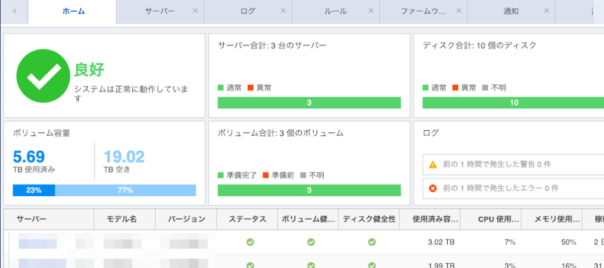Click the volume capacity 23% used bar
Image resolution: width=604 pixels, height=268 pixels.
pos(34,190)
